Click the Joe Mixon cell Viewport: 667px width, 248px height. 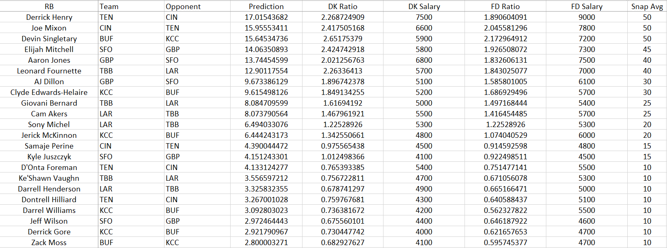[49, 28]
